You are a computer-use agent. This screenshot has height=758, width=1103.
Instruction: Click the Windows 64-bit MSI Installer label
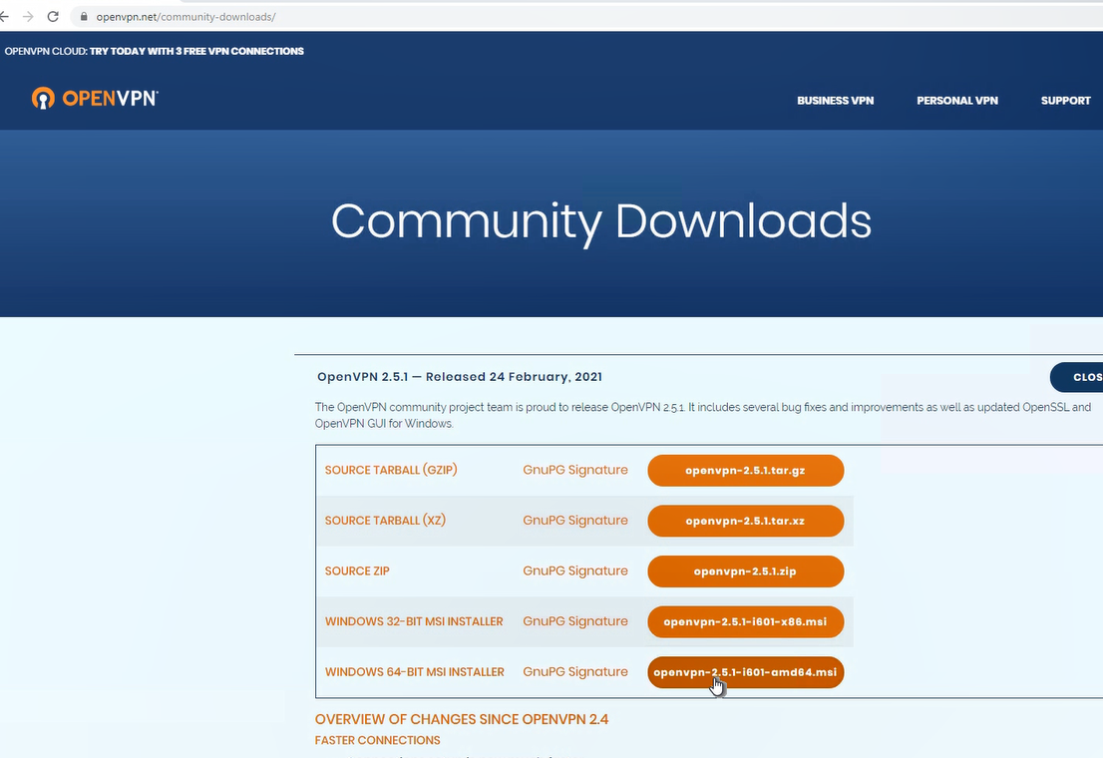(414, 672)
